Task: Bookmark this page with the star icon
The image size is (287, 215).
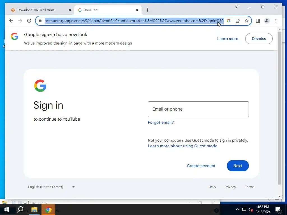Action: tap(247, 21)
